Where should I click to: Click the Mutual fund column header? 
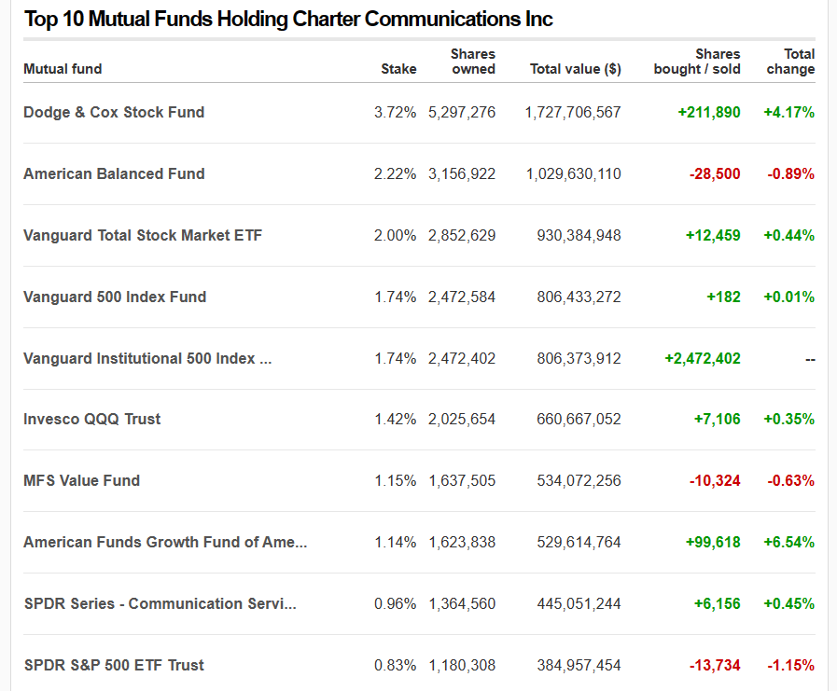63,69
